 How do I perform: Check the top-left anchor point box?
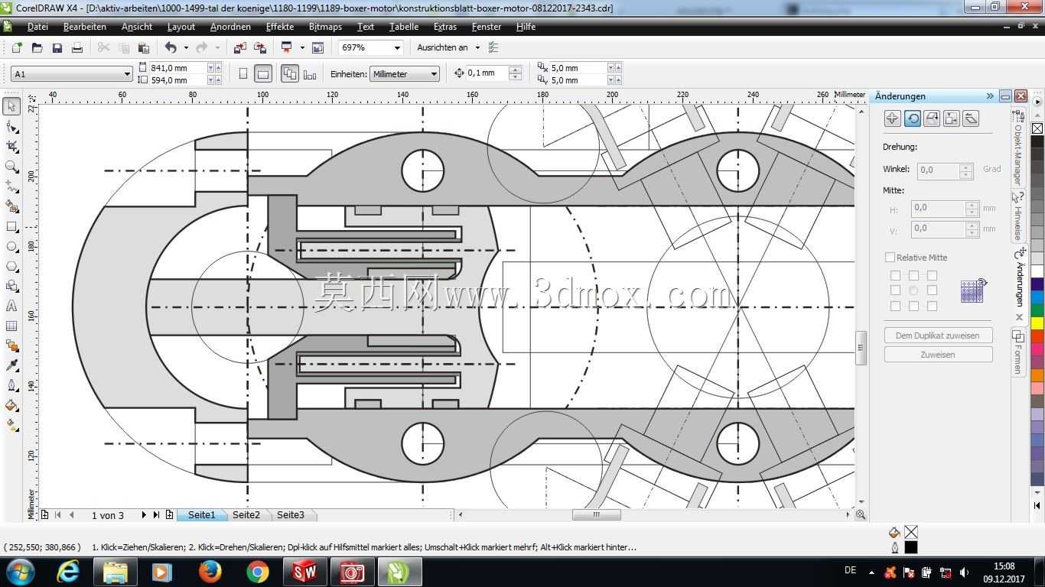click(895, 275)
